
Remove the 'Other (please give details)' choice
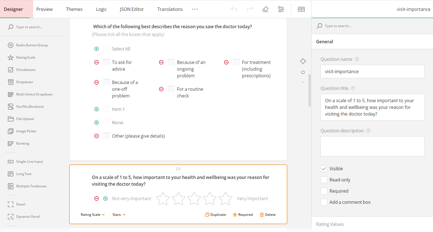pyautogui.click(x=97, y=136)
